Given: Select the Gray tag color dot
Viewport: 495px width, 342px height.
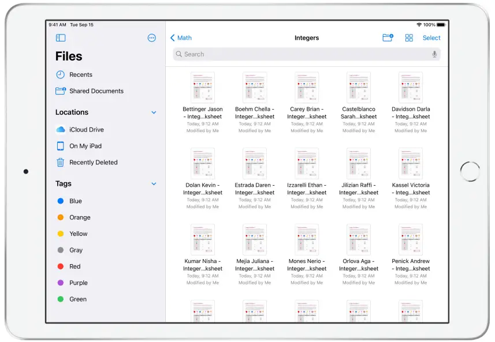Looking at the screenshot, I should tap(61, 250).
